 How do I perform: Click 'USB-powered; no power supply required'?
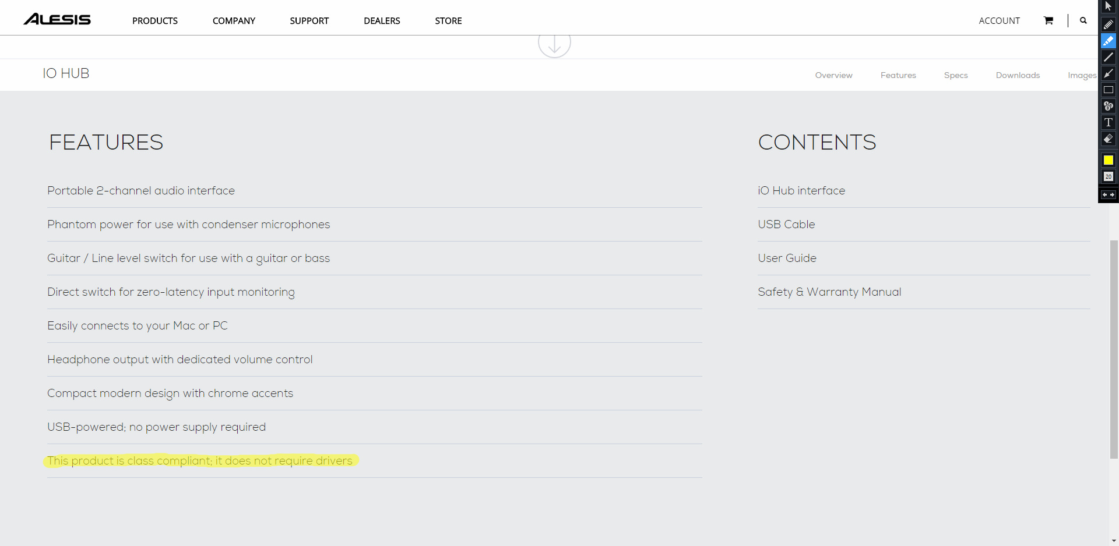click(x=156, y=427)
